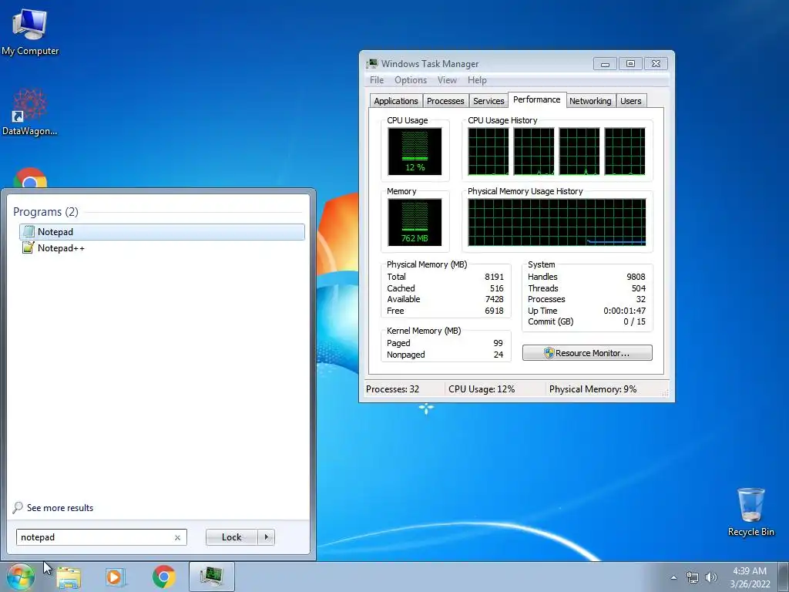The image size is (789, 592).
Task: Switch to the Users tab
Action: click(x=631, y=101)
